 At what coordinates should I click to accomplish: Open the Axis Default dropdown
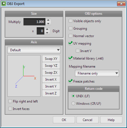point(34,50)
